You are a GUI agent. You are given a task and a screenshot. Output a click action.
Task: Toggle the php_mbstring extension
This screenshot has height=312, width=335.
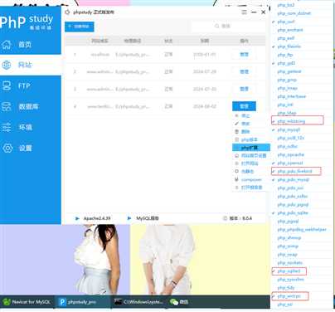pos(291,121)
